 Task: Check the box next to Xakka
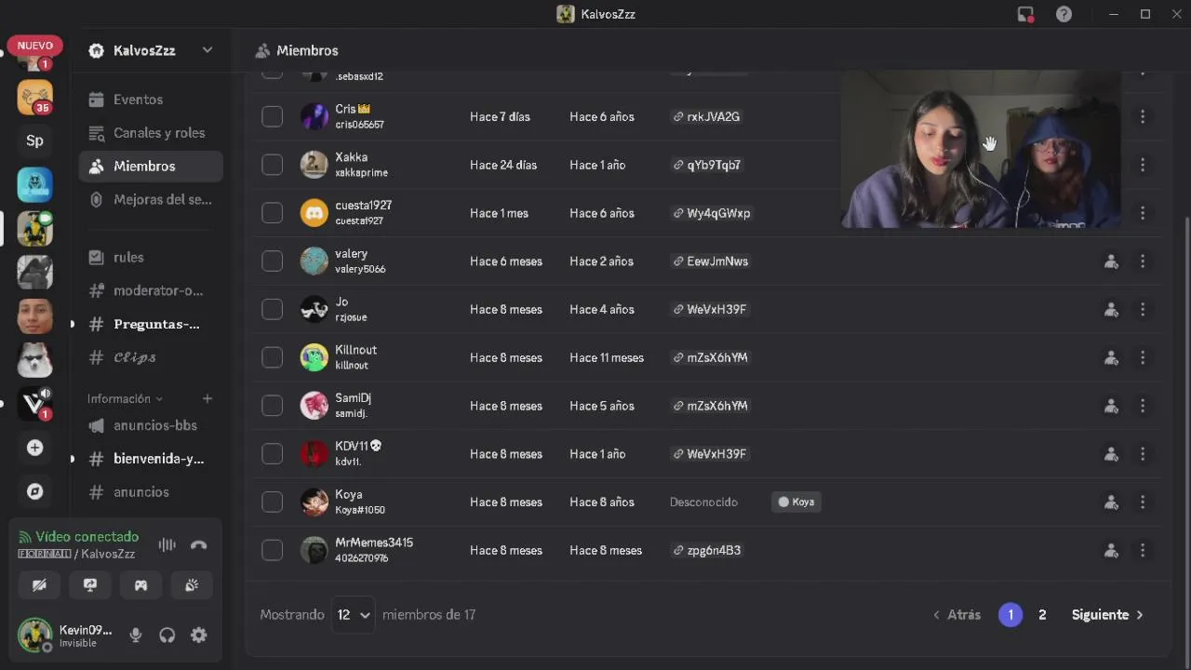point(272,165)
